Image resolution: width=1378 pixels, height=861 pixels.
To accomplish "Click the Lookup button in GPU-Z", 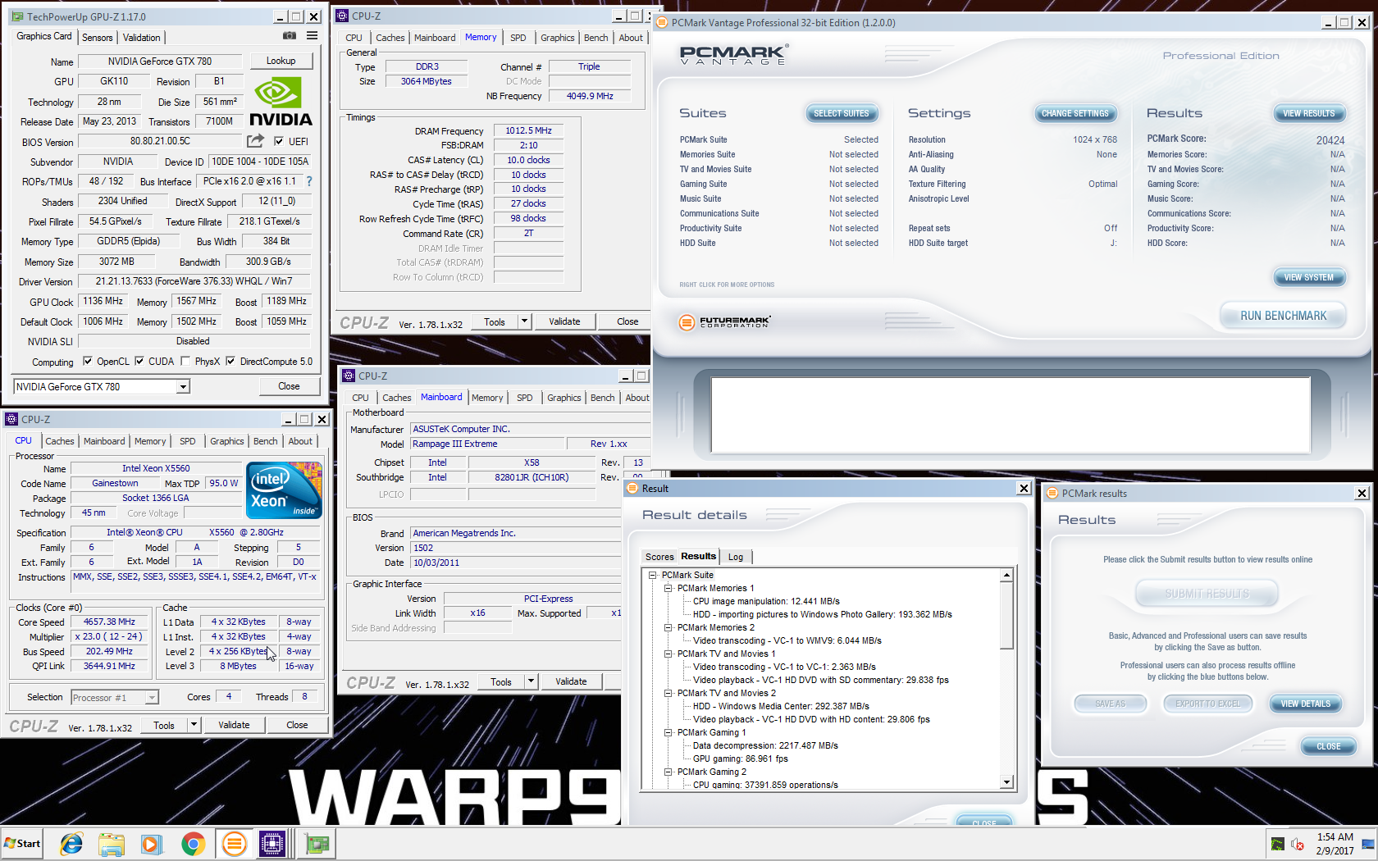I will (281, 61).
